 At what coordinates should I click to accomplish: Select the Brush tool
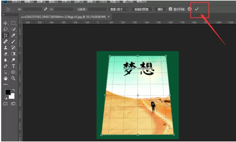(13, 41)
